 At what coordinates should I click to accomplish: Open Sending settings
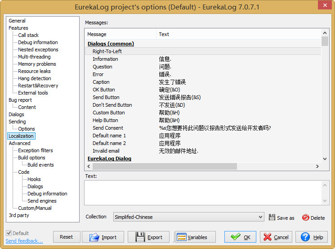click(17, 122)
